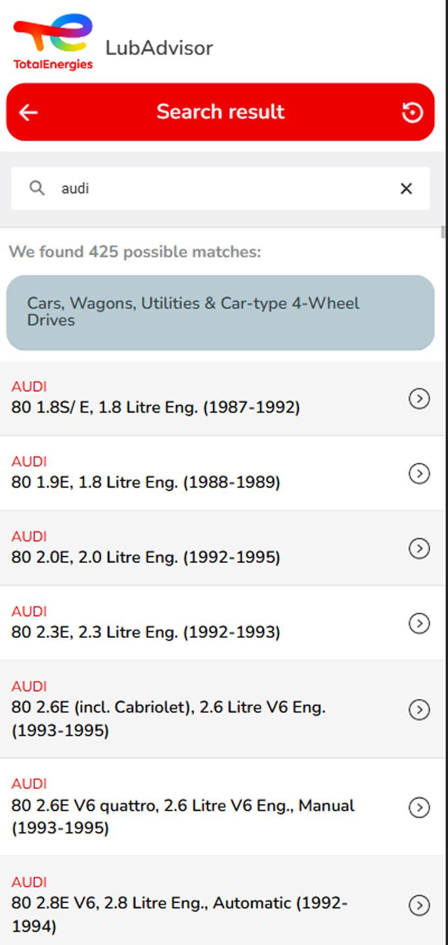
Task: Click the results list scrollbar thumb
Action: [444, 232]
